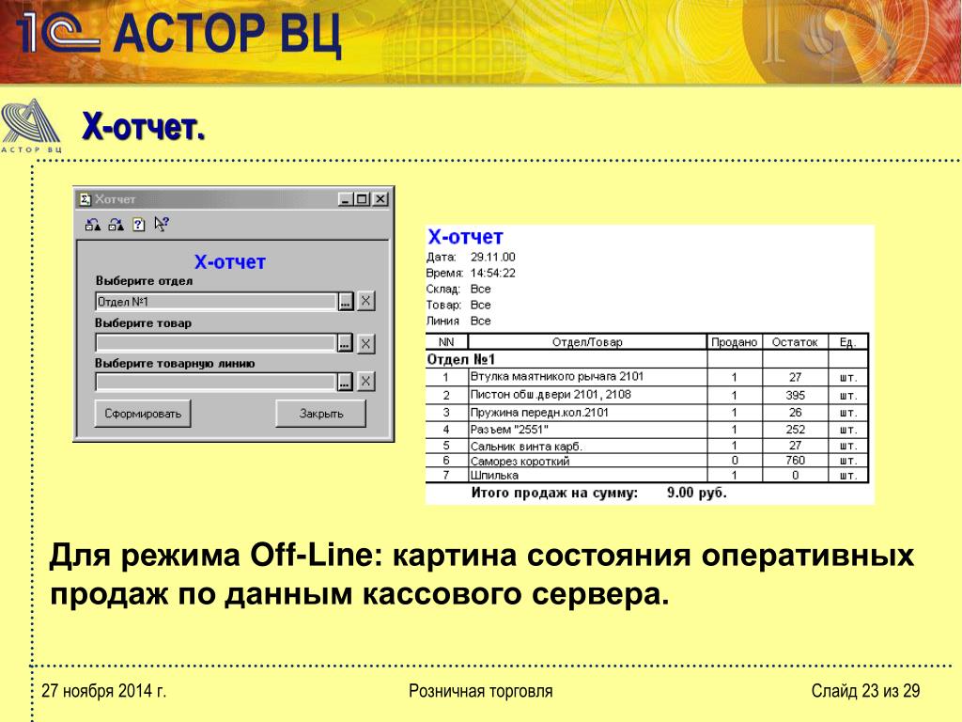Close the Хотчет window with title bar X

click(380, 199)
